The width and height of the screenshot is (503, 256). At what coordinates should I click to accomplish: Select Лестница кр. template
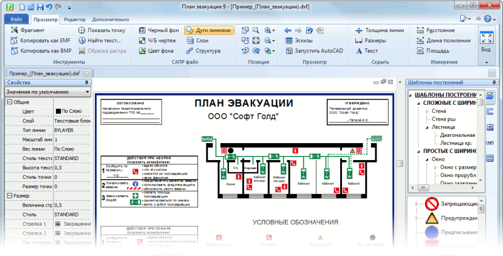456,143
